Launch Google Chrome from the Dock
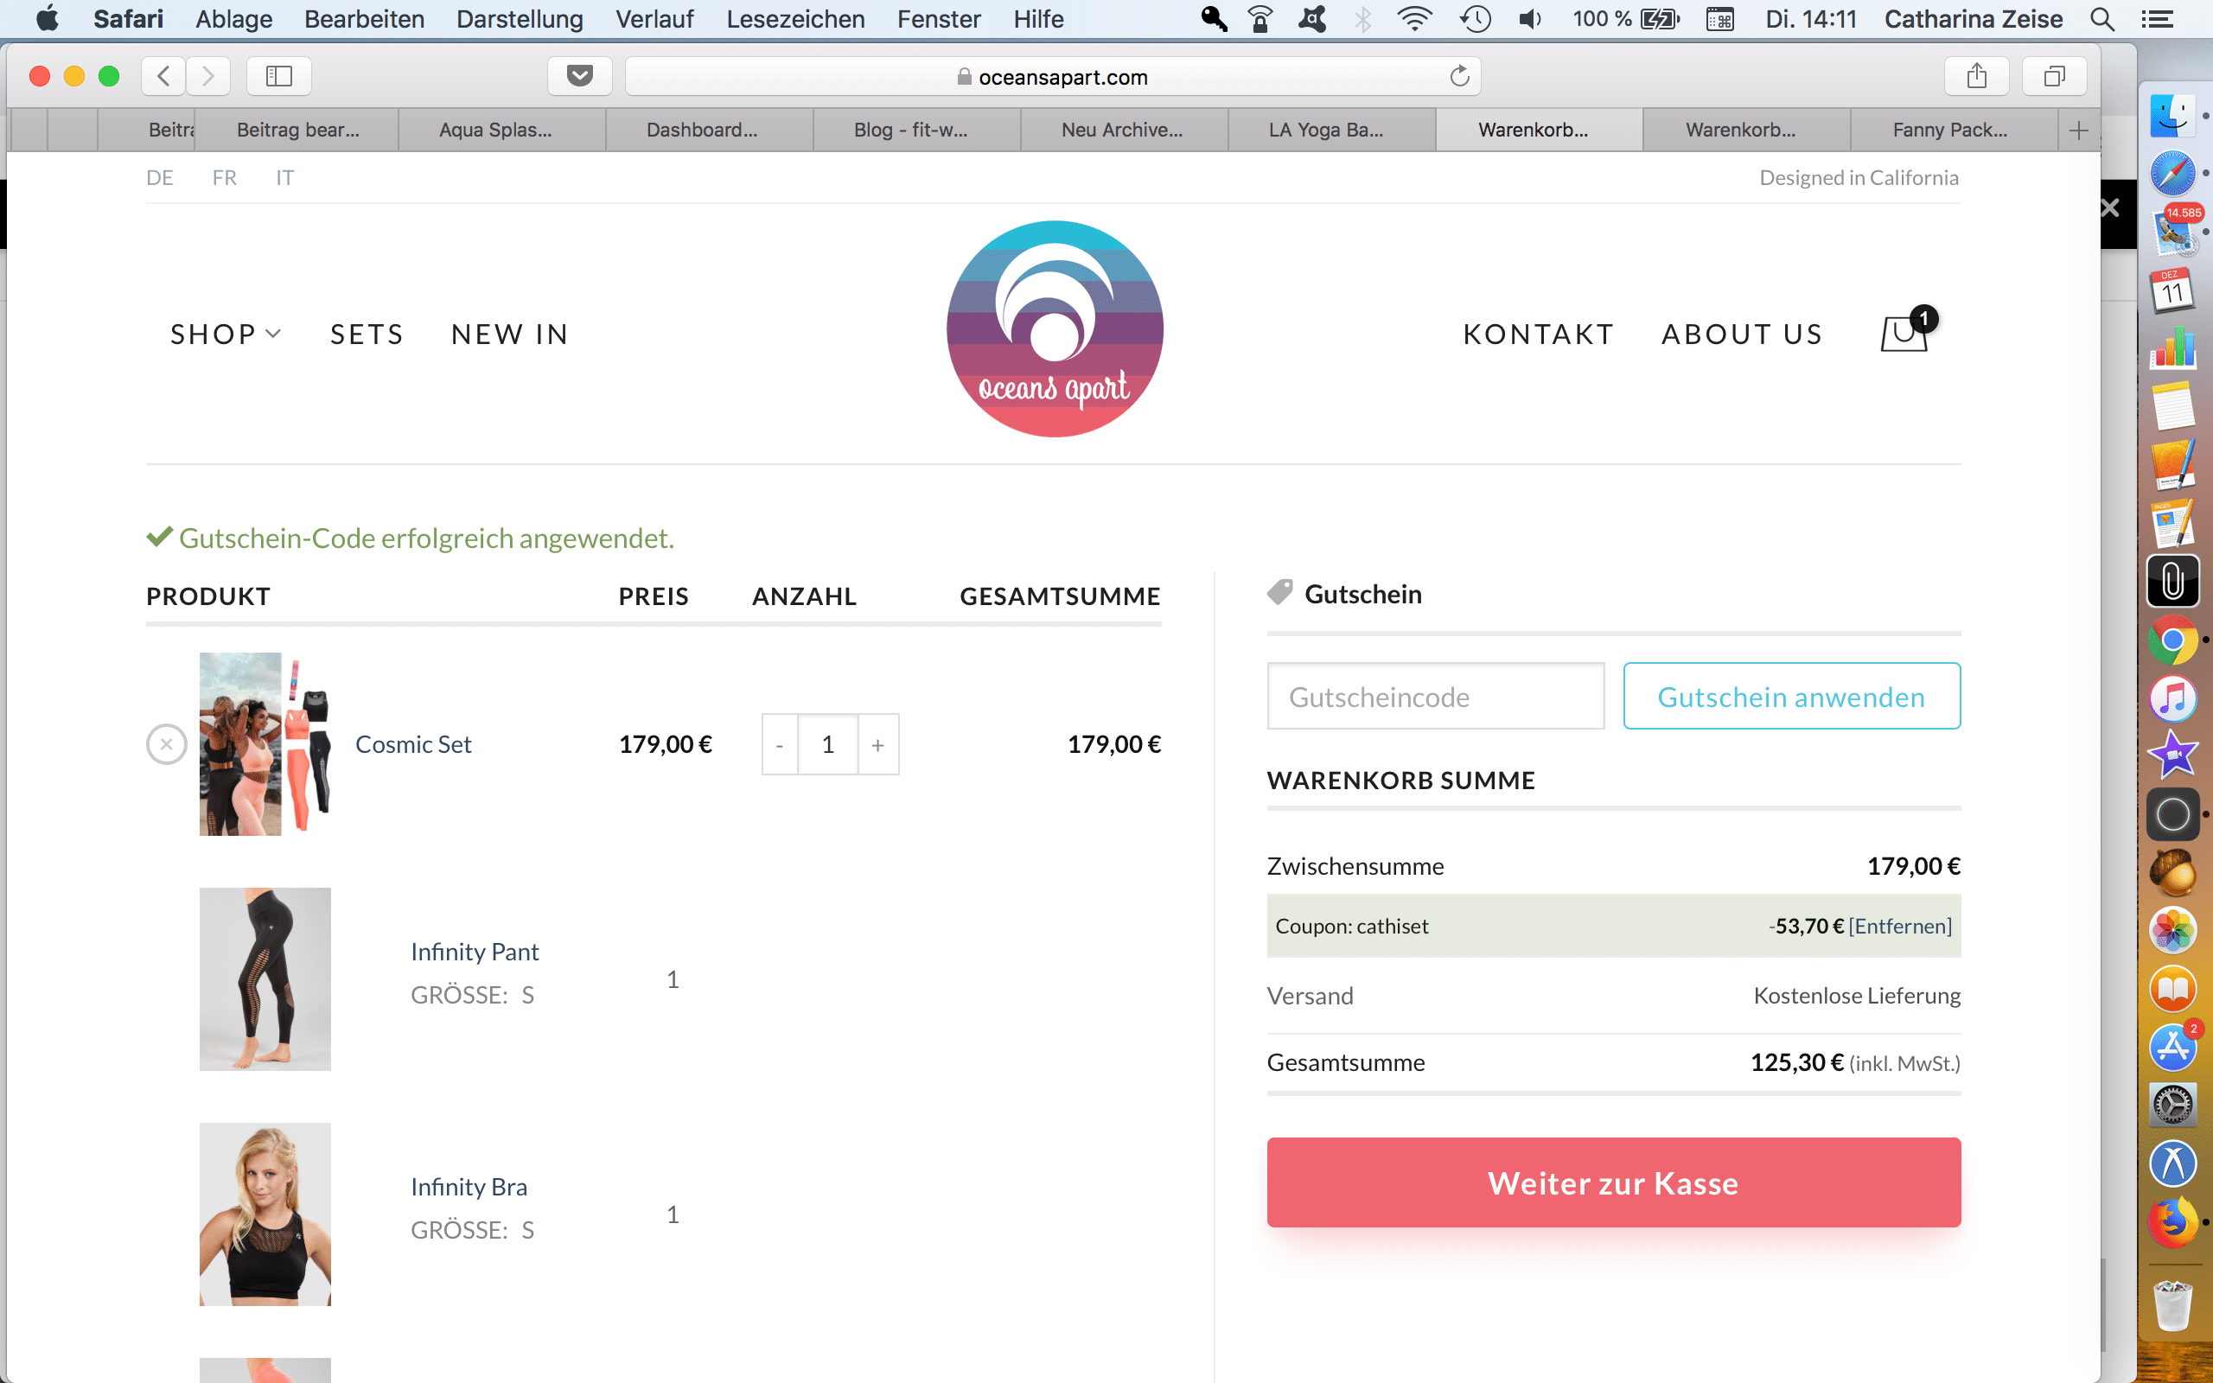The height and width of the screenshot is (1383, 2213). click(2172, 641)
